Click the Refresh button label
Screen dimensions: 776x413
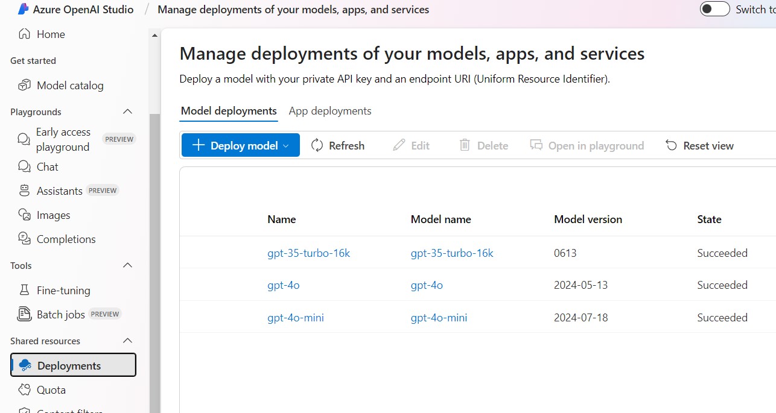pos(346,145)
